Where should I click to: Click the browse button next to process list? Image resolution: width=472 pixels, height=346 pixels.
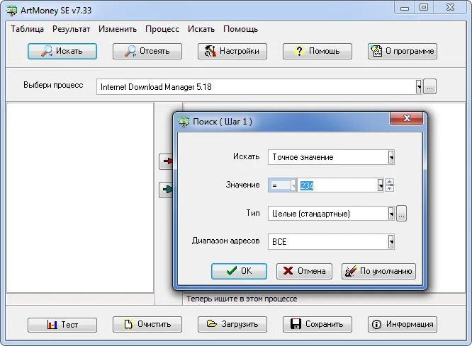[429, 87]
